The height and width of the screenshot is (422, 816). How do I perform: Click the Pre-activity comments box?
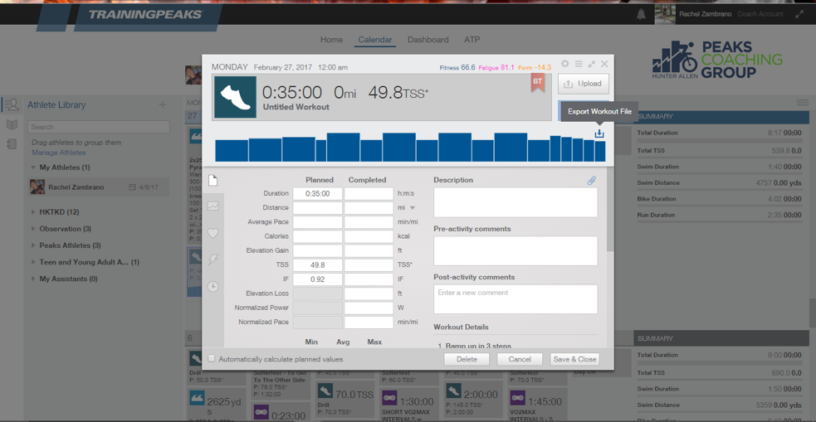coord(515,251)
